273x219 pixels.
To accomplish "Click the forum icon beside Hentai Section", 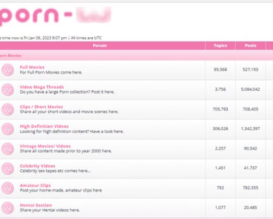I will click(x=8, y=208).
